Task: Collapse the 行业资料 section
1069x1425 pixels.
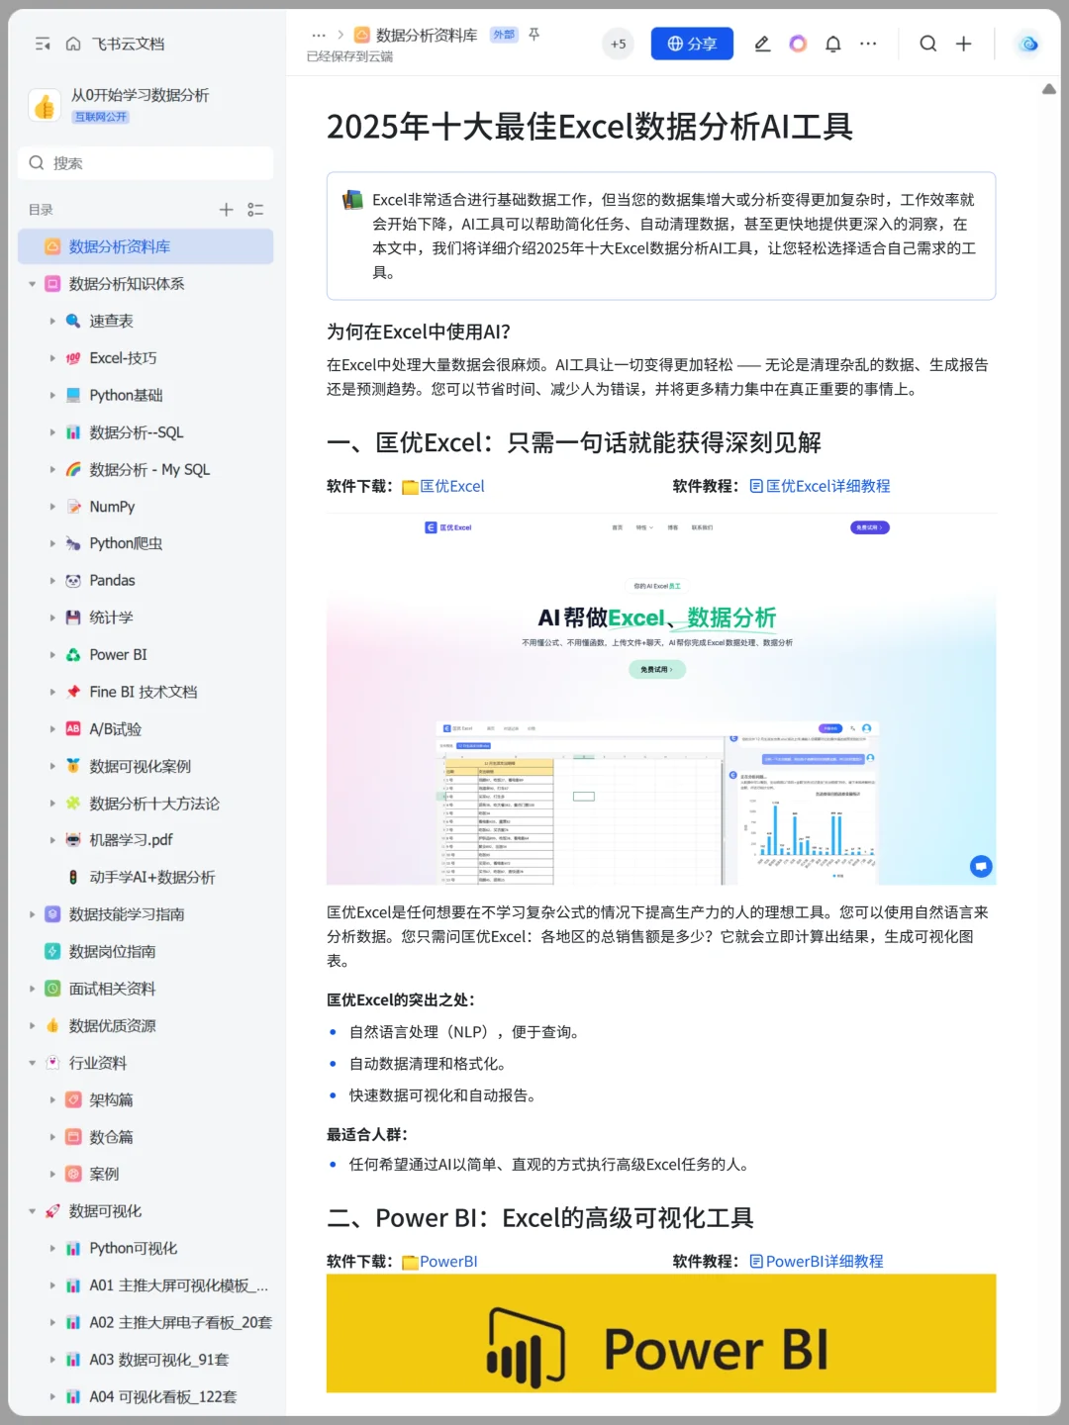Action: [x=32, y=1063]
